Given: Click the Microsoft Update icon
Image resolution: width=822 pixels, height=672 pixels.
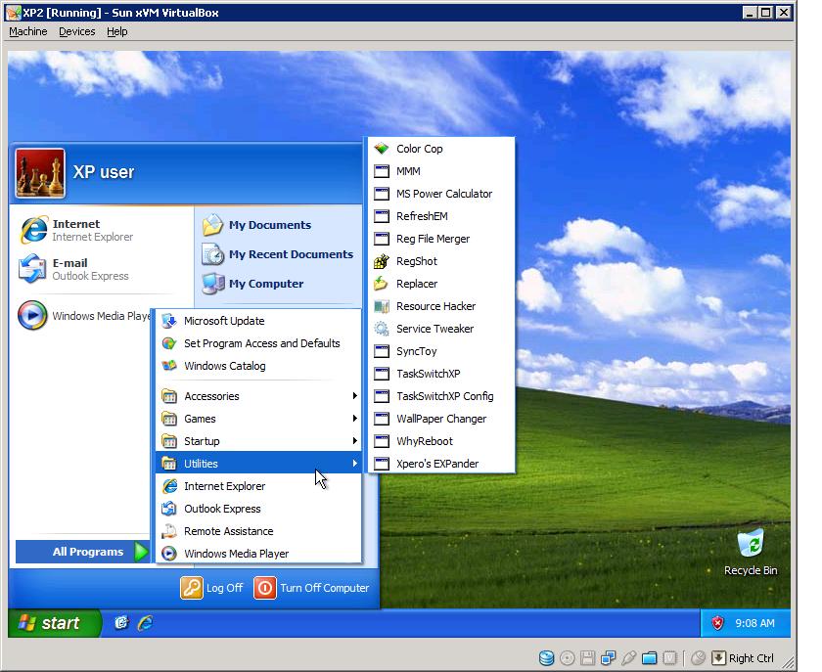Looking at the screenshot, I should pyautogui.click(x=168, y=321).
